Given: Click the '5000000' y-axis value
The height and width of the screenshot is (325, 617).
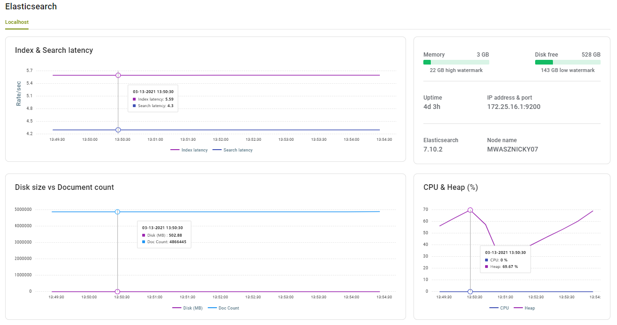Looking at the screenshot, I should pyautogui.click(x=22, y=209).
